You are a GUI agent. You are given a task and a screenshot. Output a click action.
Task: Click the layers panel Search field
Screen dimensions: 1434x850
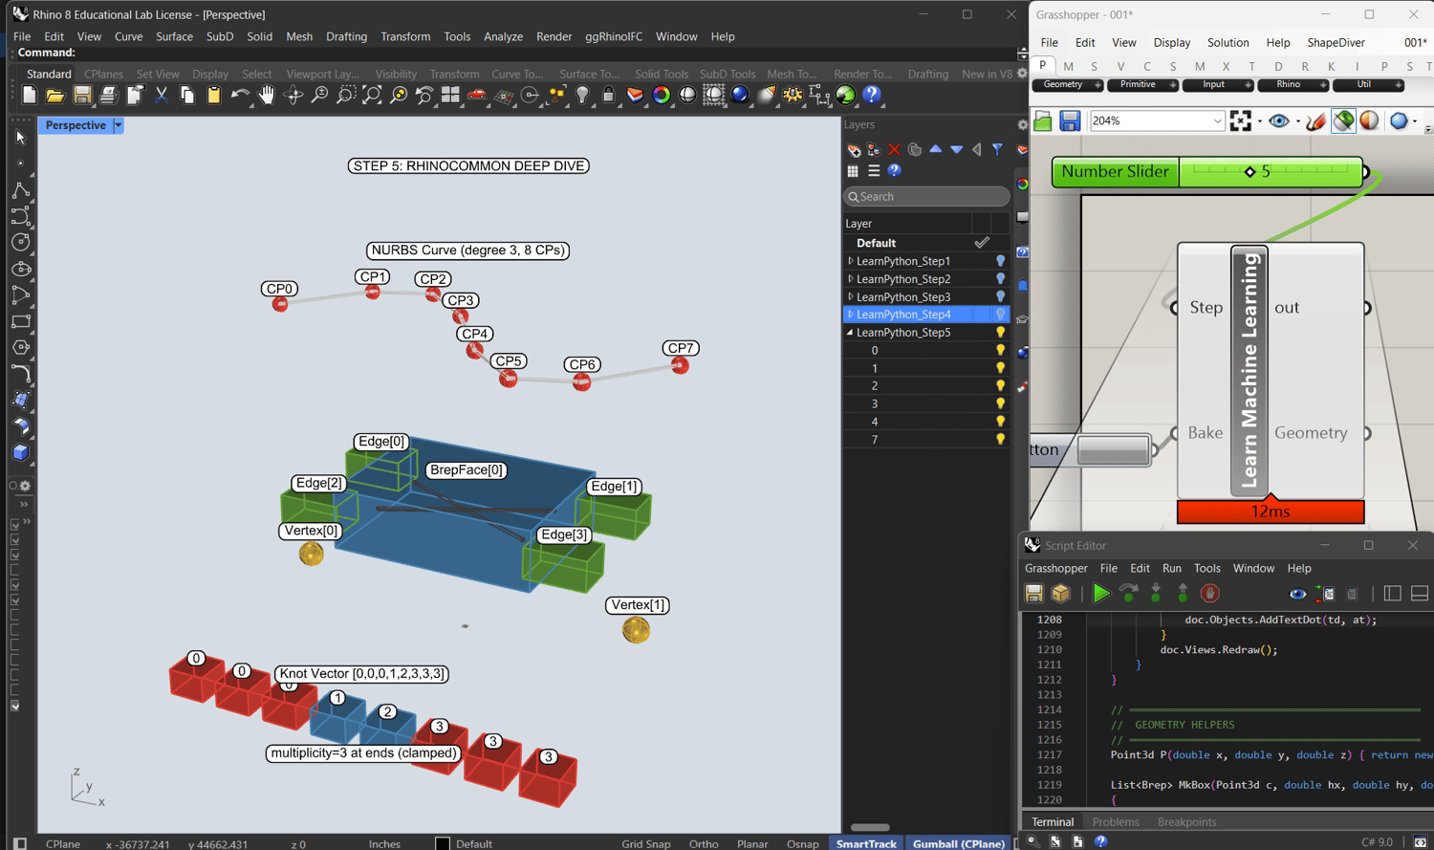(x=926, y=196)
